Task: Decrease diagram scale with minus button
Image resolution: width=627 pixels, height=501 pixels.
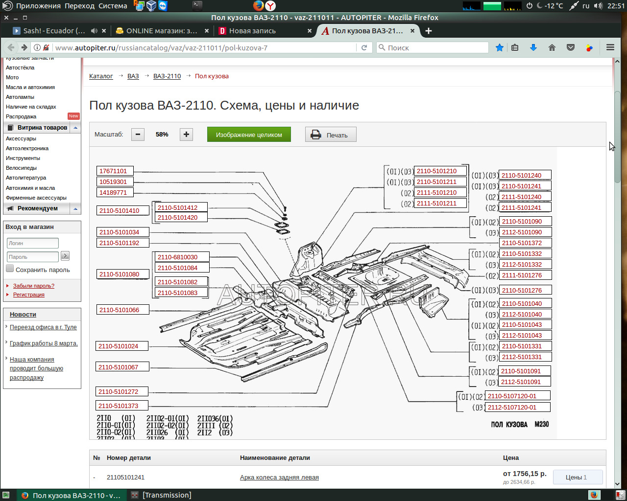Action: [x=138, y=135]
